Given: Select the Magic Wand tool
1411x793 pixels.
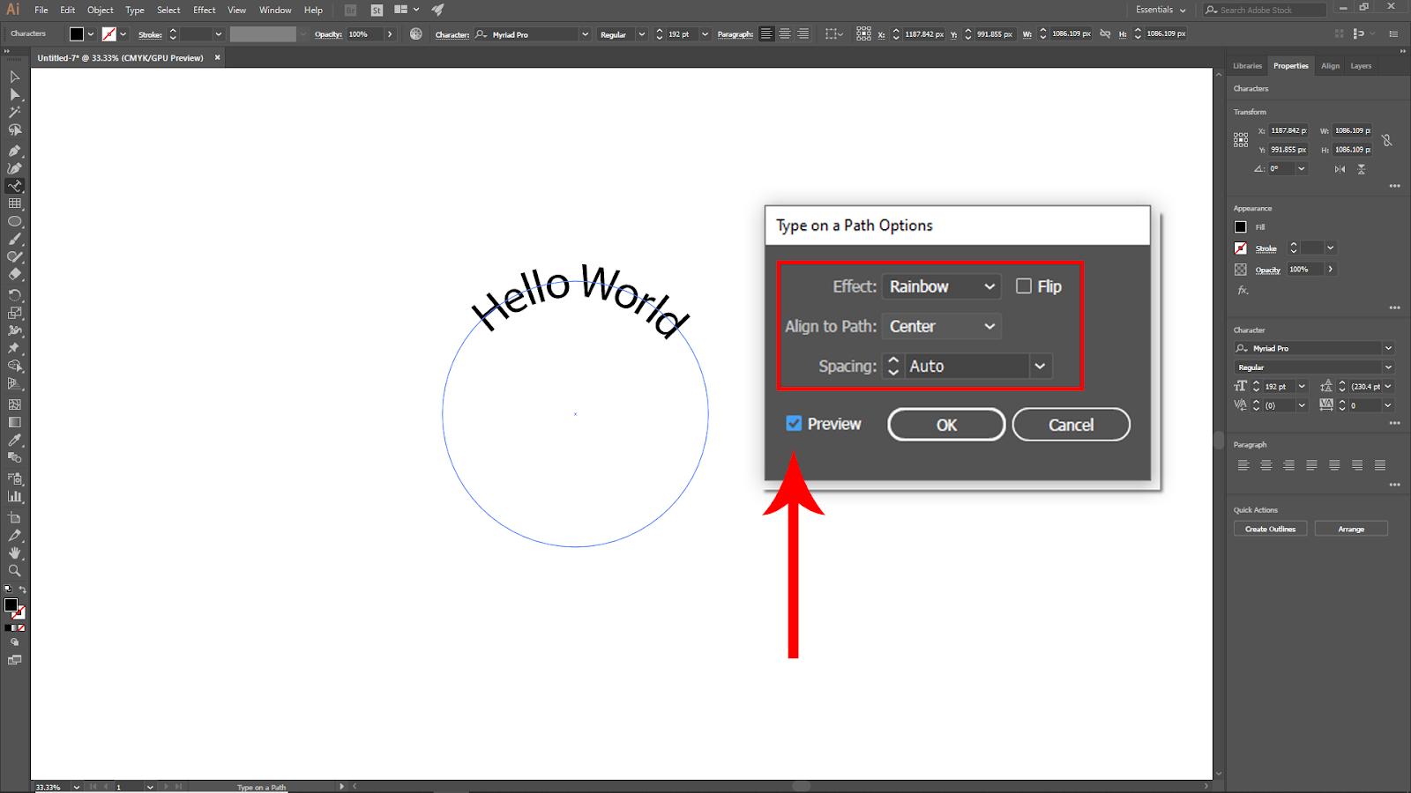Looking at the screenshot, I should [x=15, y=112].
